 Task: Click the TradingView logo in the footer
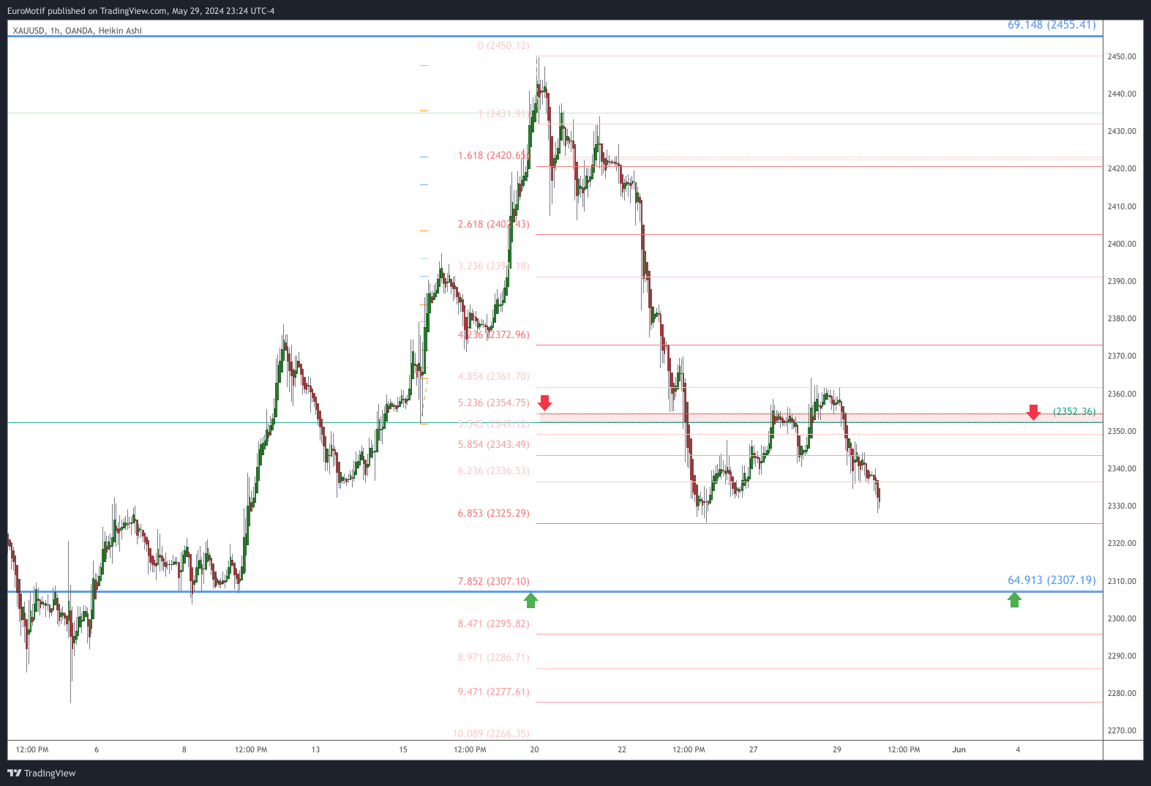click(x=42, y=773)
